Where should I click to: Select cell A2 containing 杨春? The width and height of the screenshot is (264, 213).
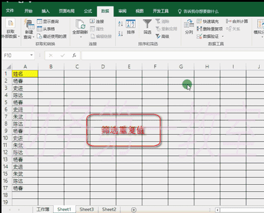25,81
